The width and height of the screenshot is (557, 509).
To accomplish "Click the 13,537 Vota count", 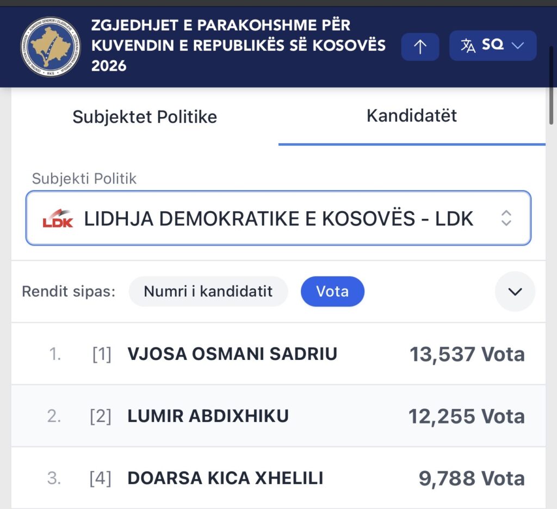I will (x=467, y=354).
